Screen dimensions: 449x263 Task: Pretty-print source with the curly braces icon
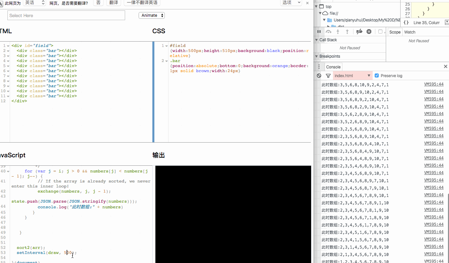point(406,22)
